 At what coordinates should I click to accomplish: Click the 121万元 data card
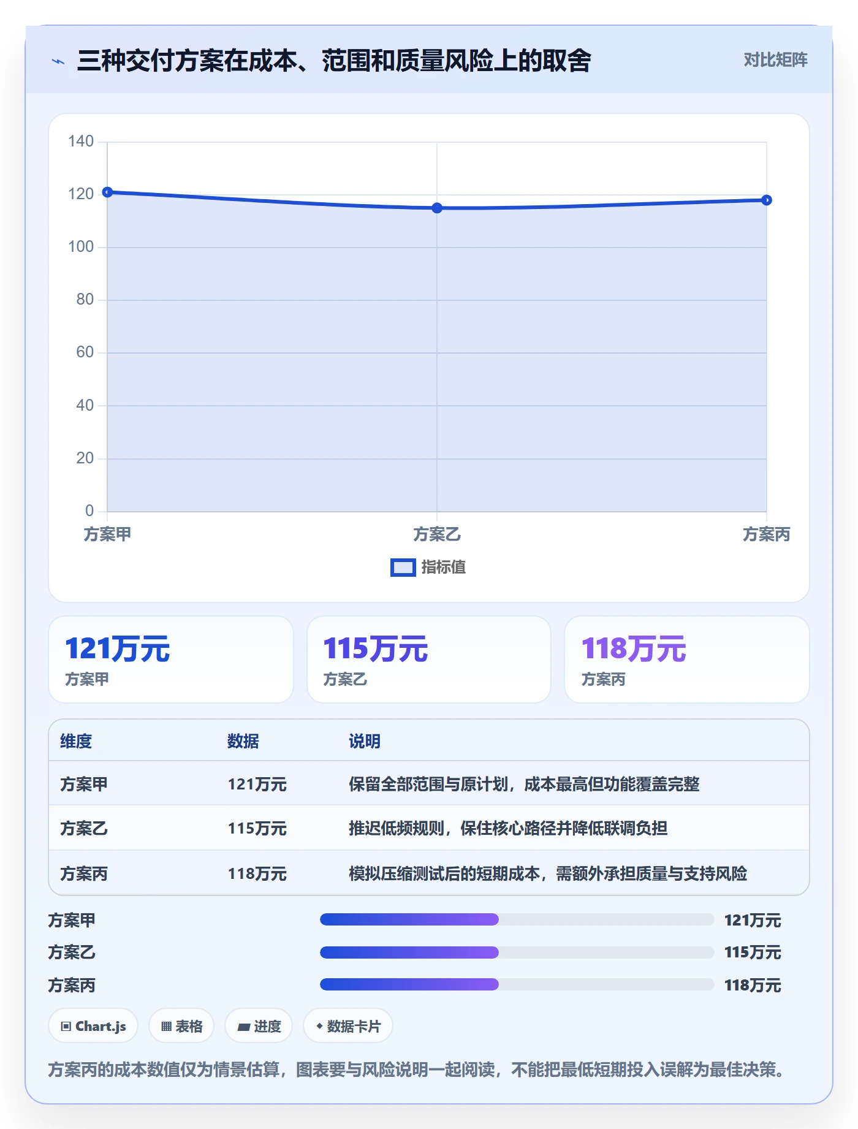tap(171, 660)
